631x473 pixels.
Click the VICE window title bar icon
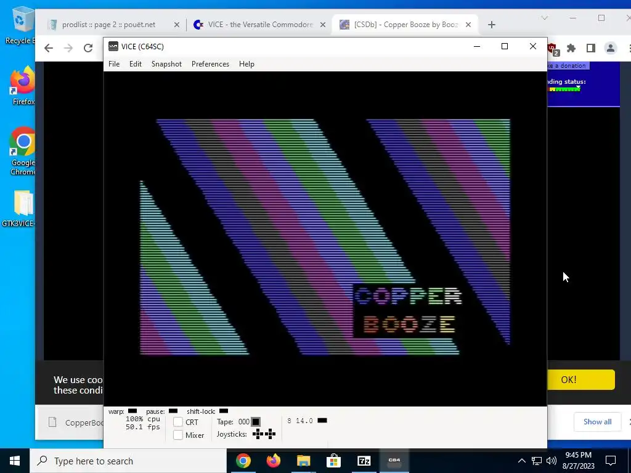click(113, 46)
